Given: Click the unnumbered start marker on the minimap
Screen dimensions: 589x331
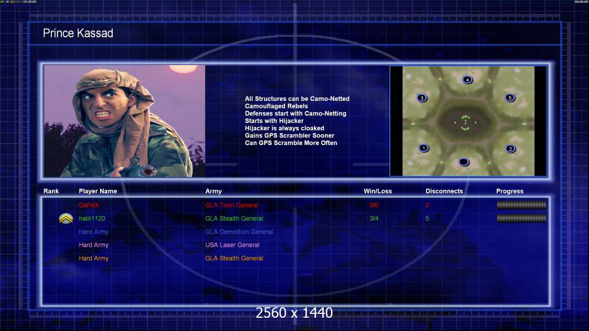Looking at the screenshot, I should 464,162.
